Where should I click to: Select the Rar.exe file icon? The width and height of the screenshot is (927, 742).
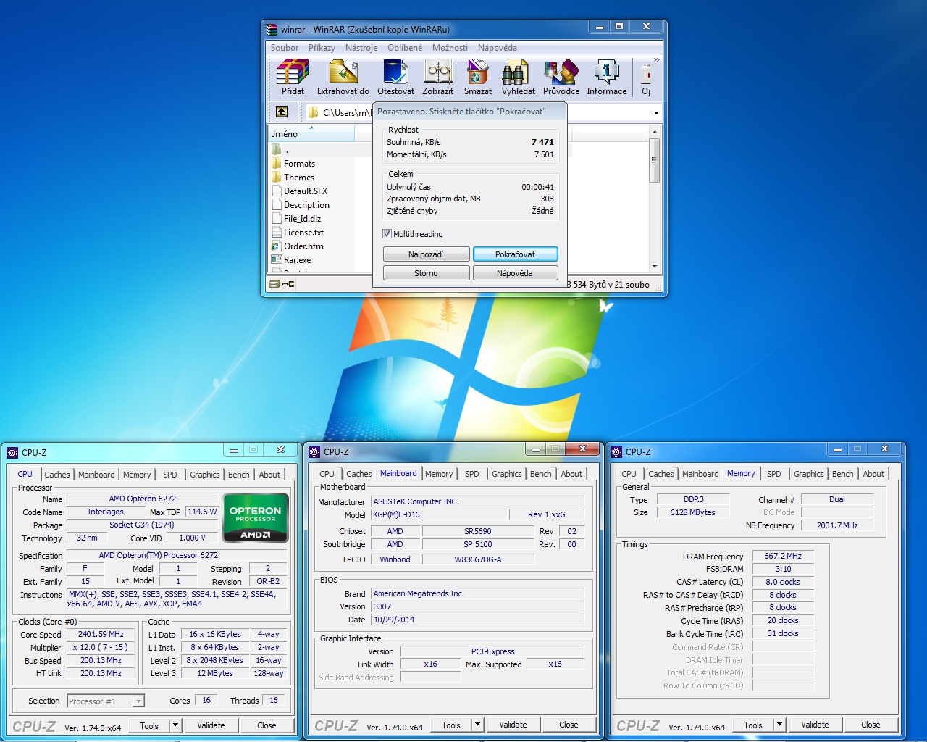point(277,260)
